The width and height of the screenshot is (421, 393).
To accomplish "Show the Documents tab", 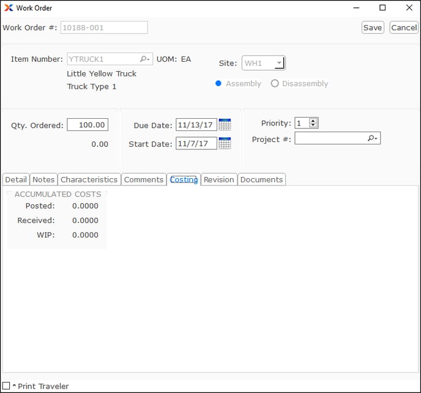I will [x=261, y=179].
